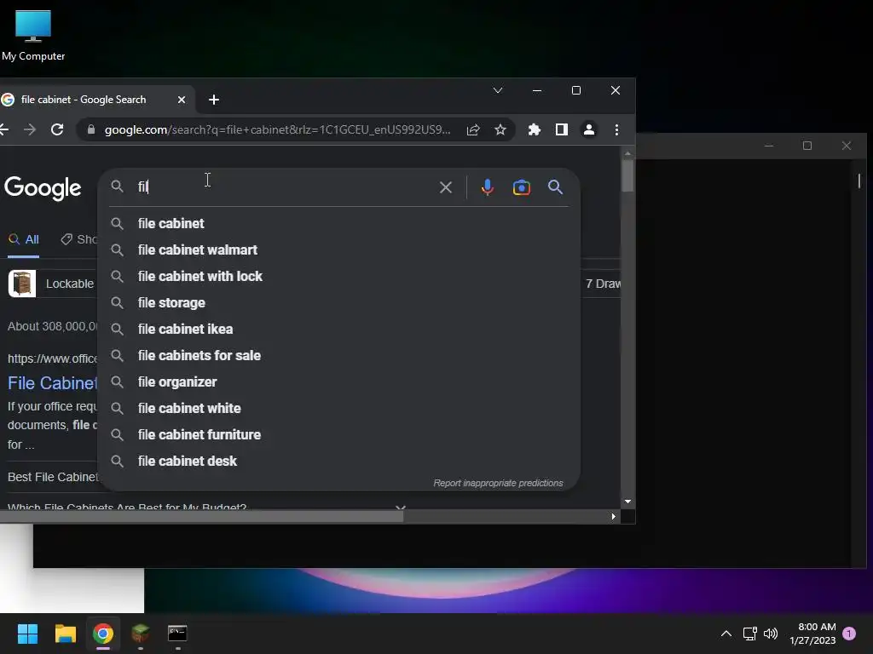The height and width of the screenshot is (654, 873).
Task: Select suggestion 'file cabinet'
Action: (339, 224)
